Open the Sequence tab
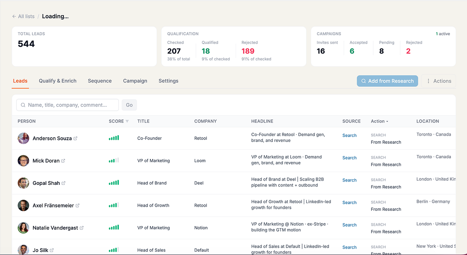This screenshot has height=255, width=467. click(100, 81)
